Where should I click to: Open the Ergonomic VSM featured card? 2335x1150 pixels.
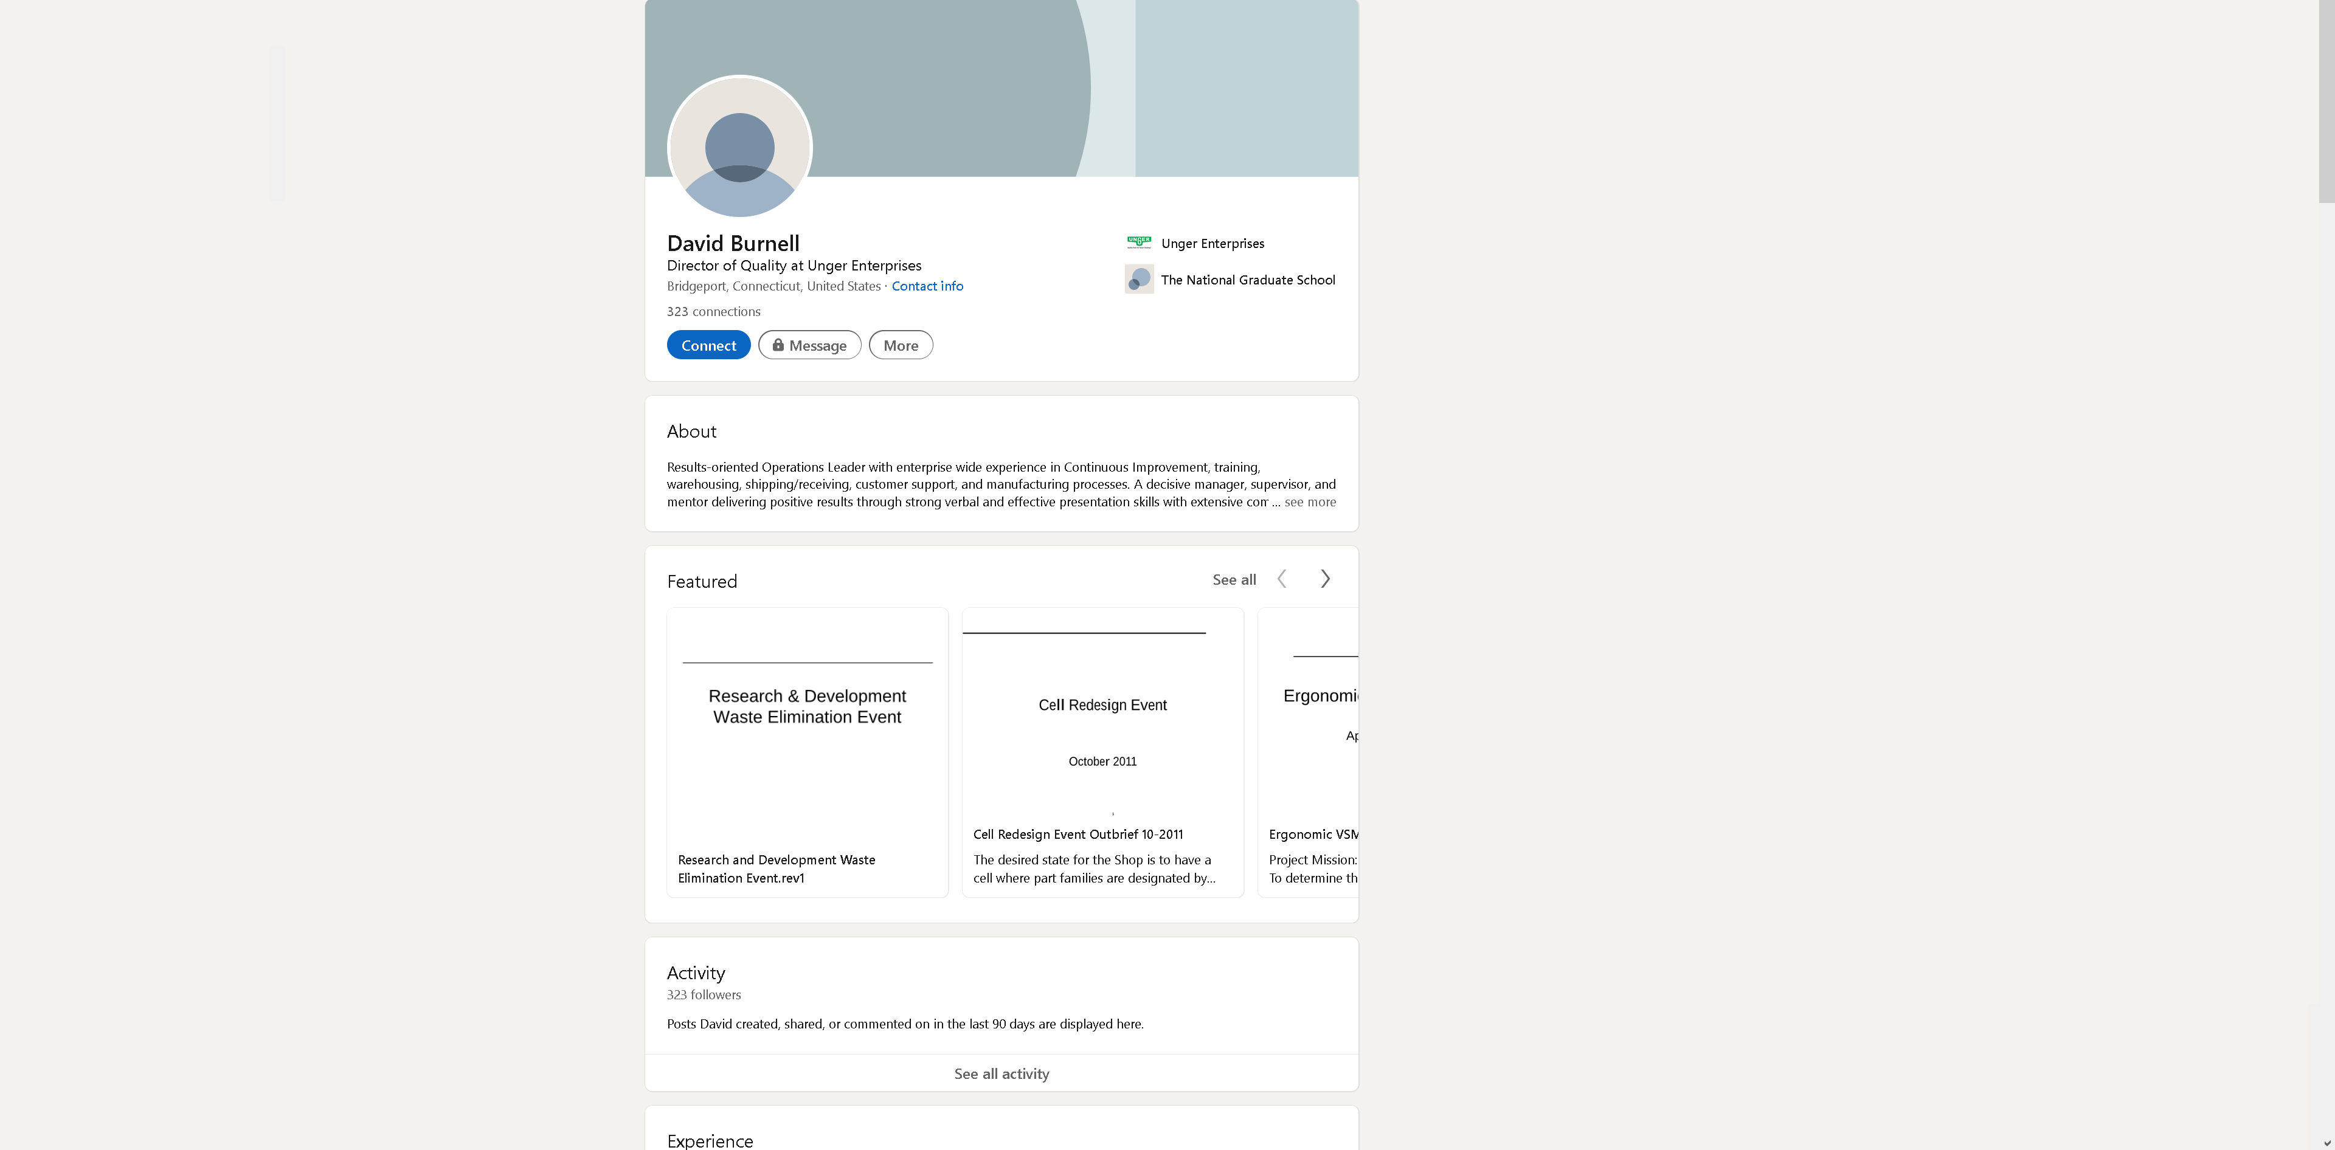point(1308,752)
